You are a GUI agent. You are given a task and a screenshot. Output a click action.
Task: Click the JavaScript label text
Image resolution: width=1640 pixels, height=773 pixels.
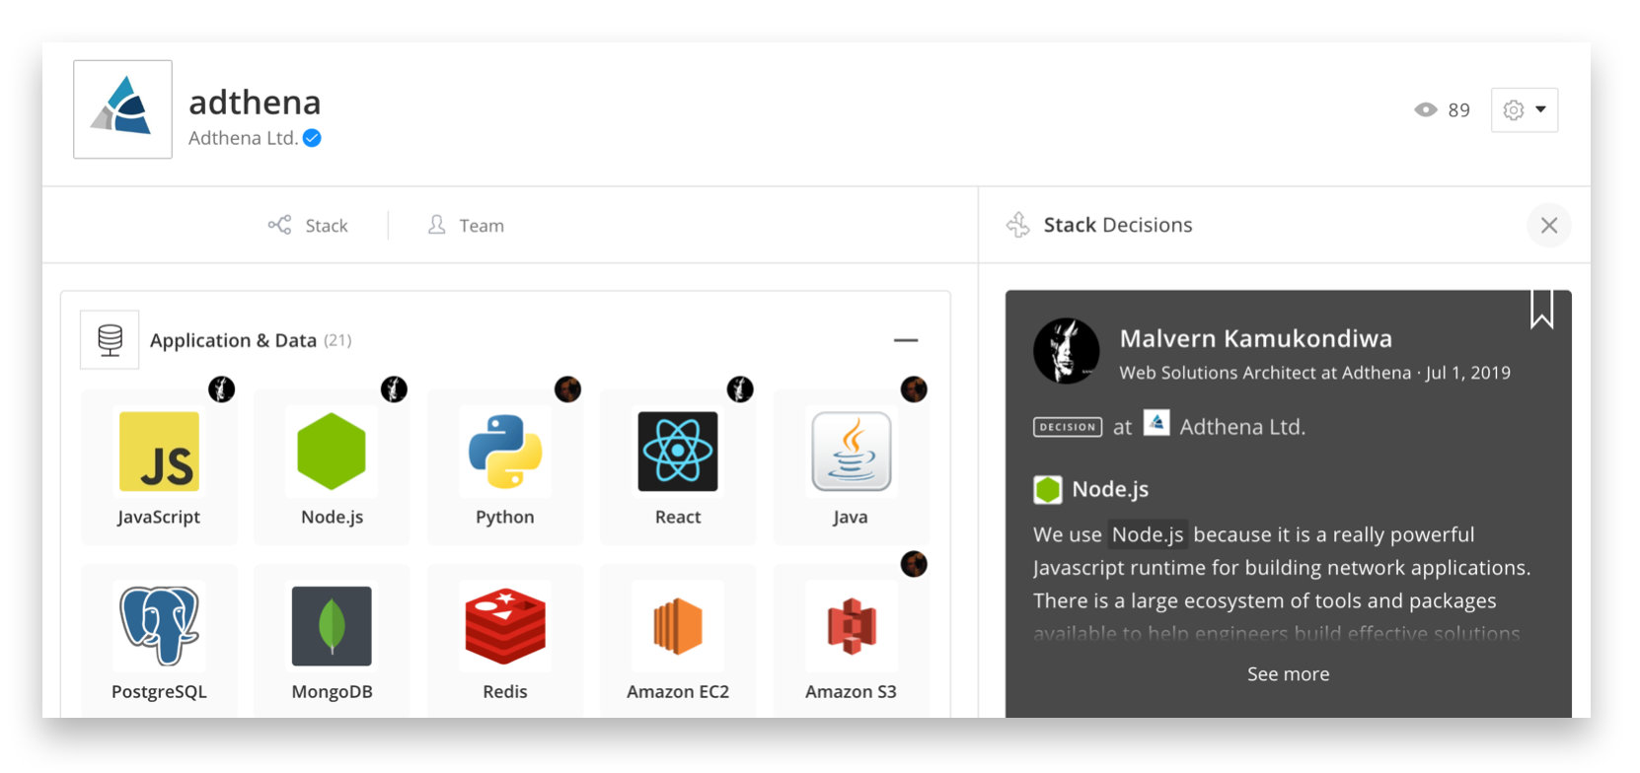159,517
